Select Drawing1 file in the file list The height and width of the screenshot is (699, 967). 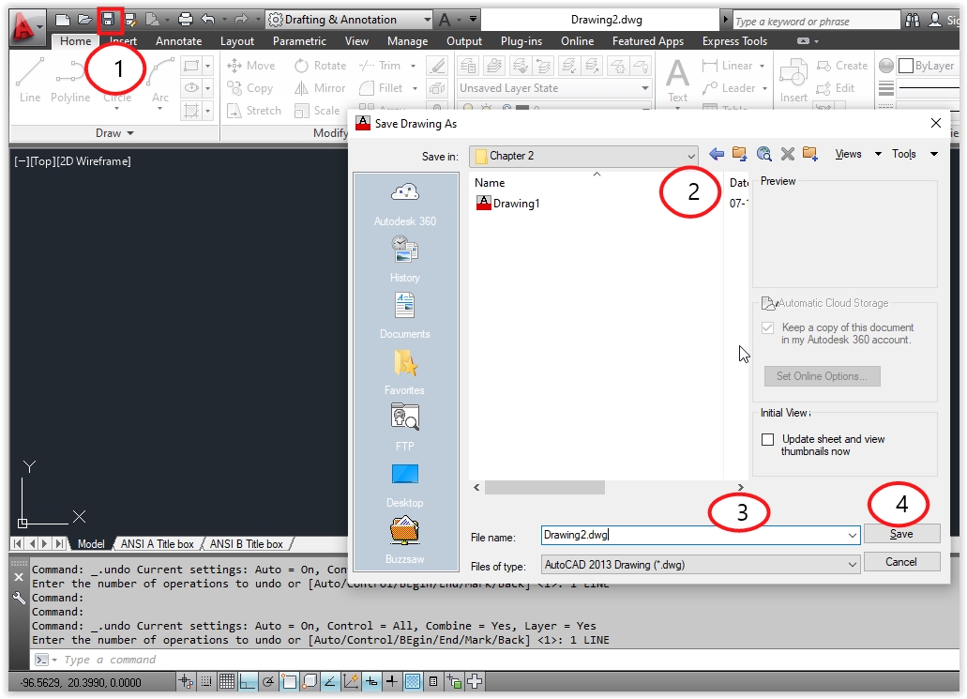click(508, 203)
